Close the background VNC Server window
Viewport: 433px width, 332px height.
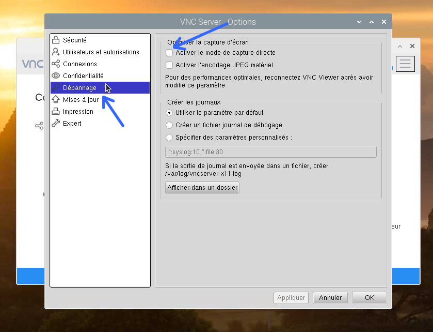[412, 46]
